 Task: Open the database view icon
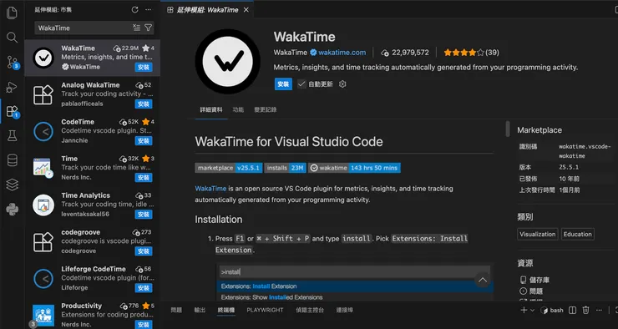point(12,160)
